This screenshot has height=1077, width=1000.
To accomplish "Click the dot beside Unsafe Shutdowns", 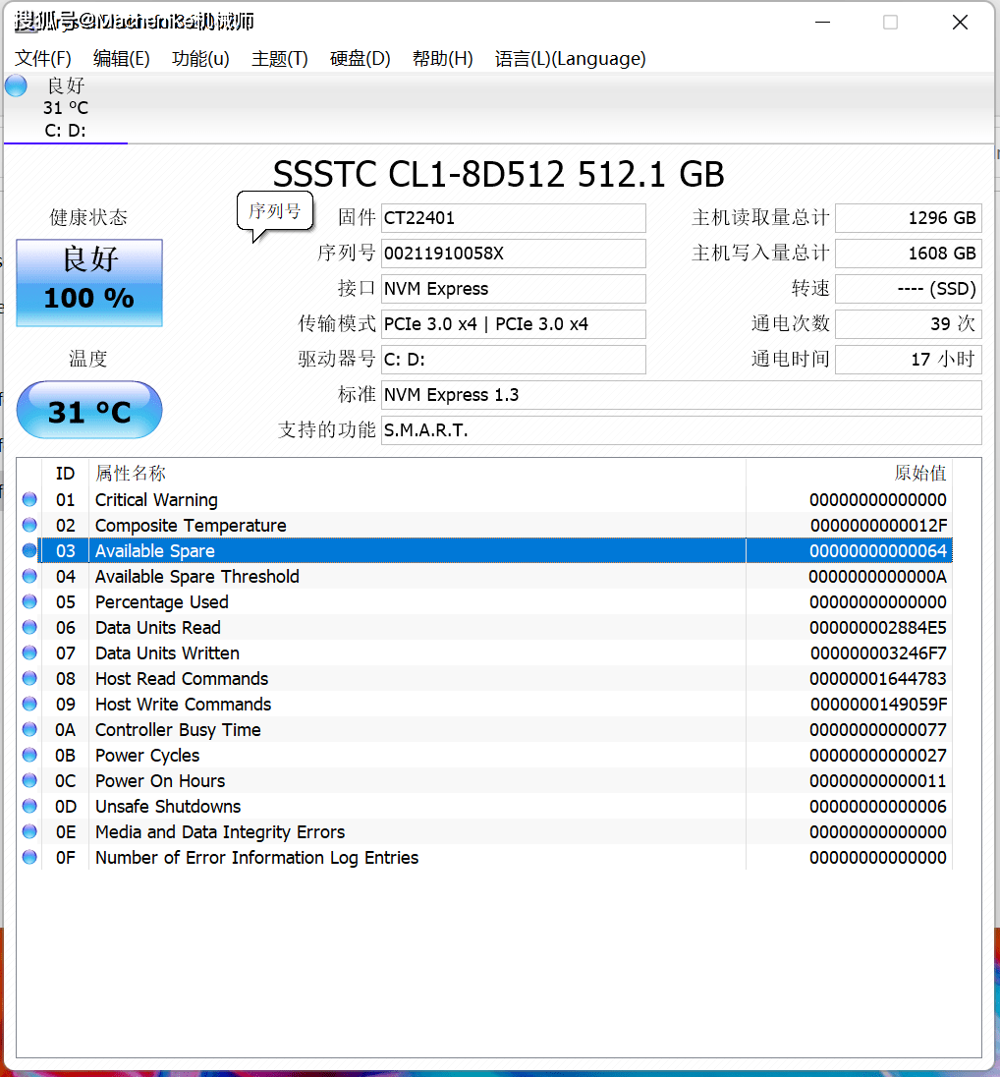I will point(29,806).
